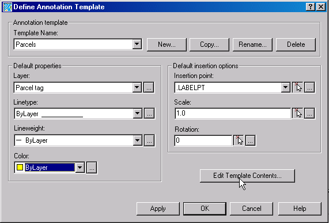
Task: Click the Copy... button
Action: pyautogui.click(x=209, y=44)
